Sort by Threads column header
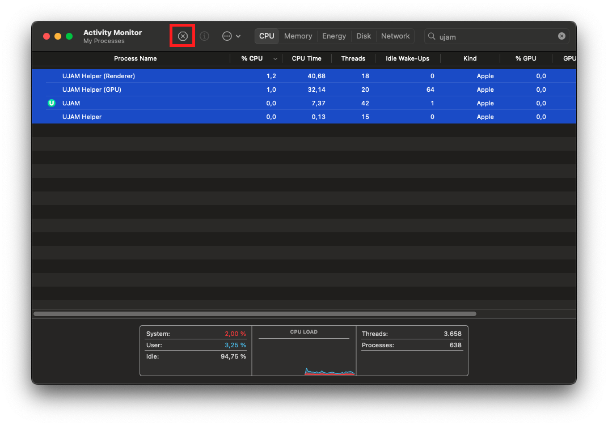Viewport: 608px width, 426px height. [353, 58]
